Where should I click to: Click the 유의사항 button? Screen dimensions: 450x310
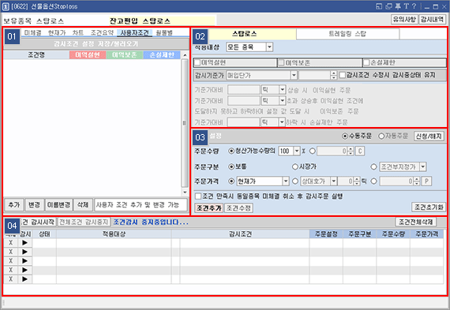[404, 20]
